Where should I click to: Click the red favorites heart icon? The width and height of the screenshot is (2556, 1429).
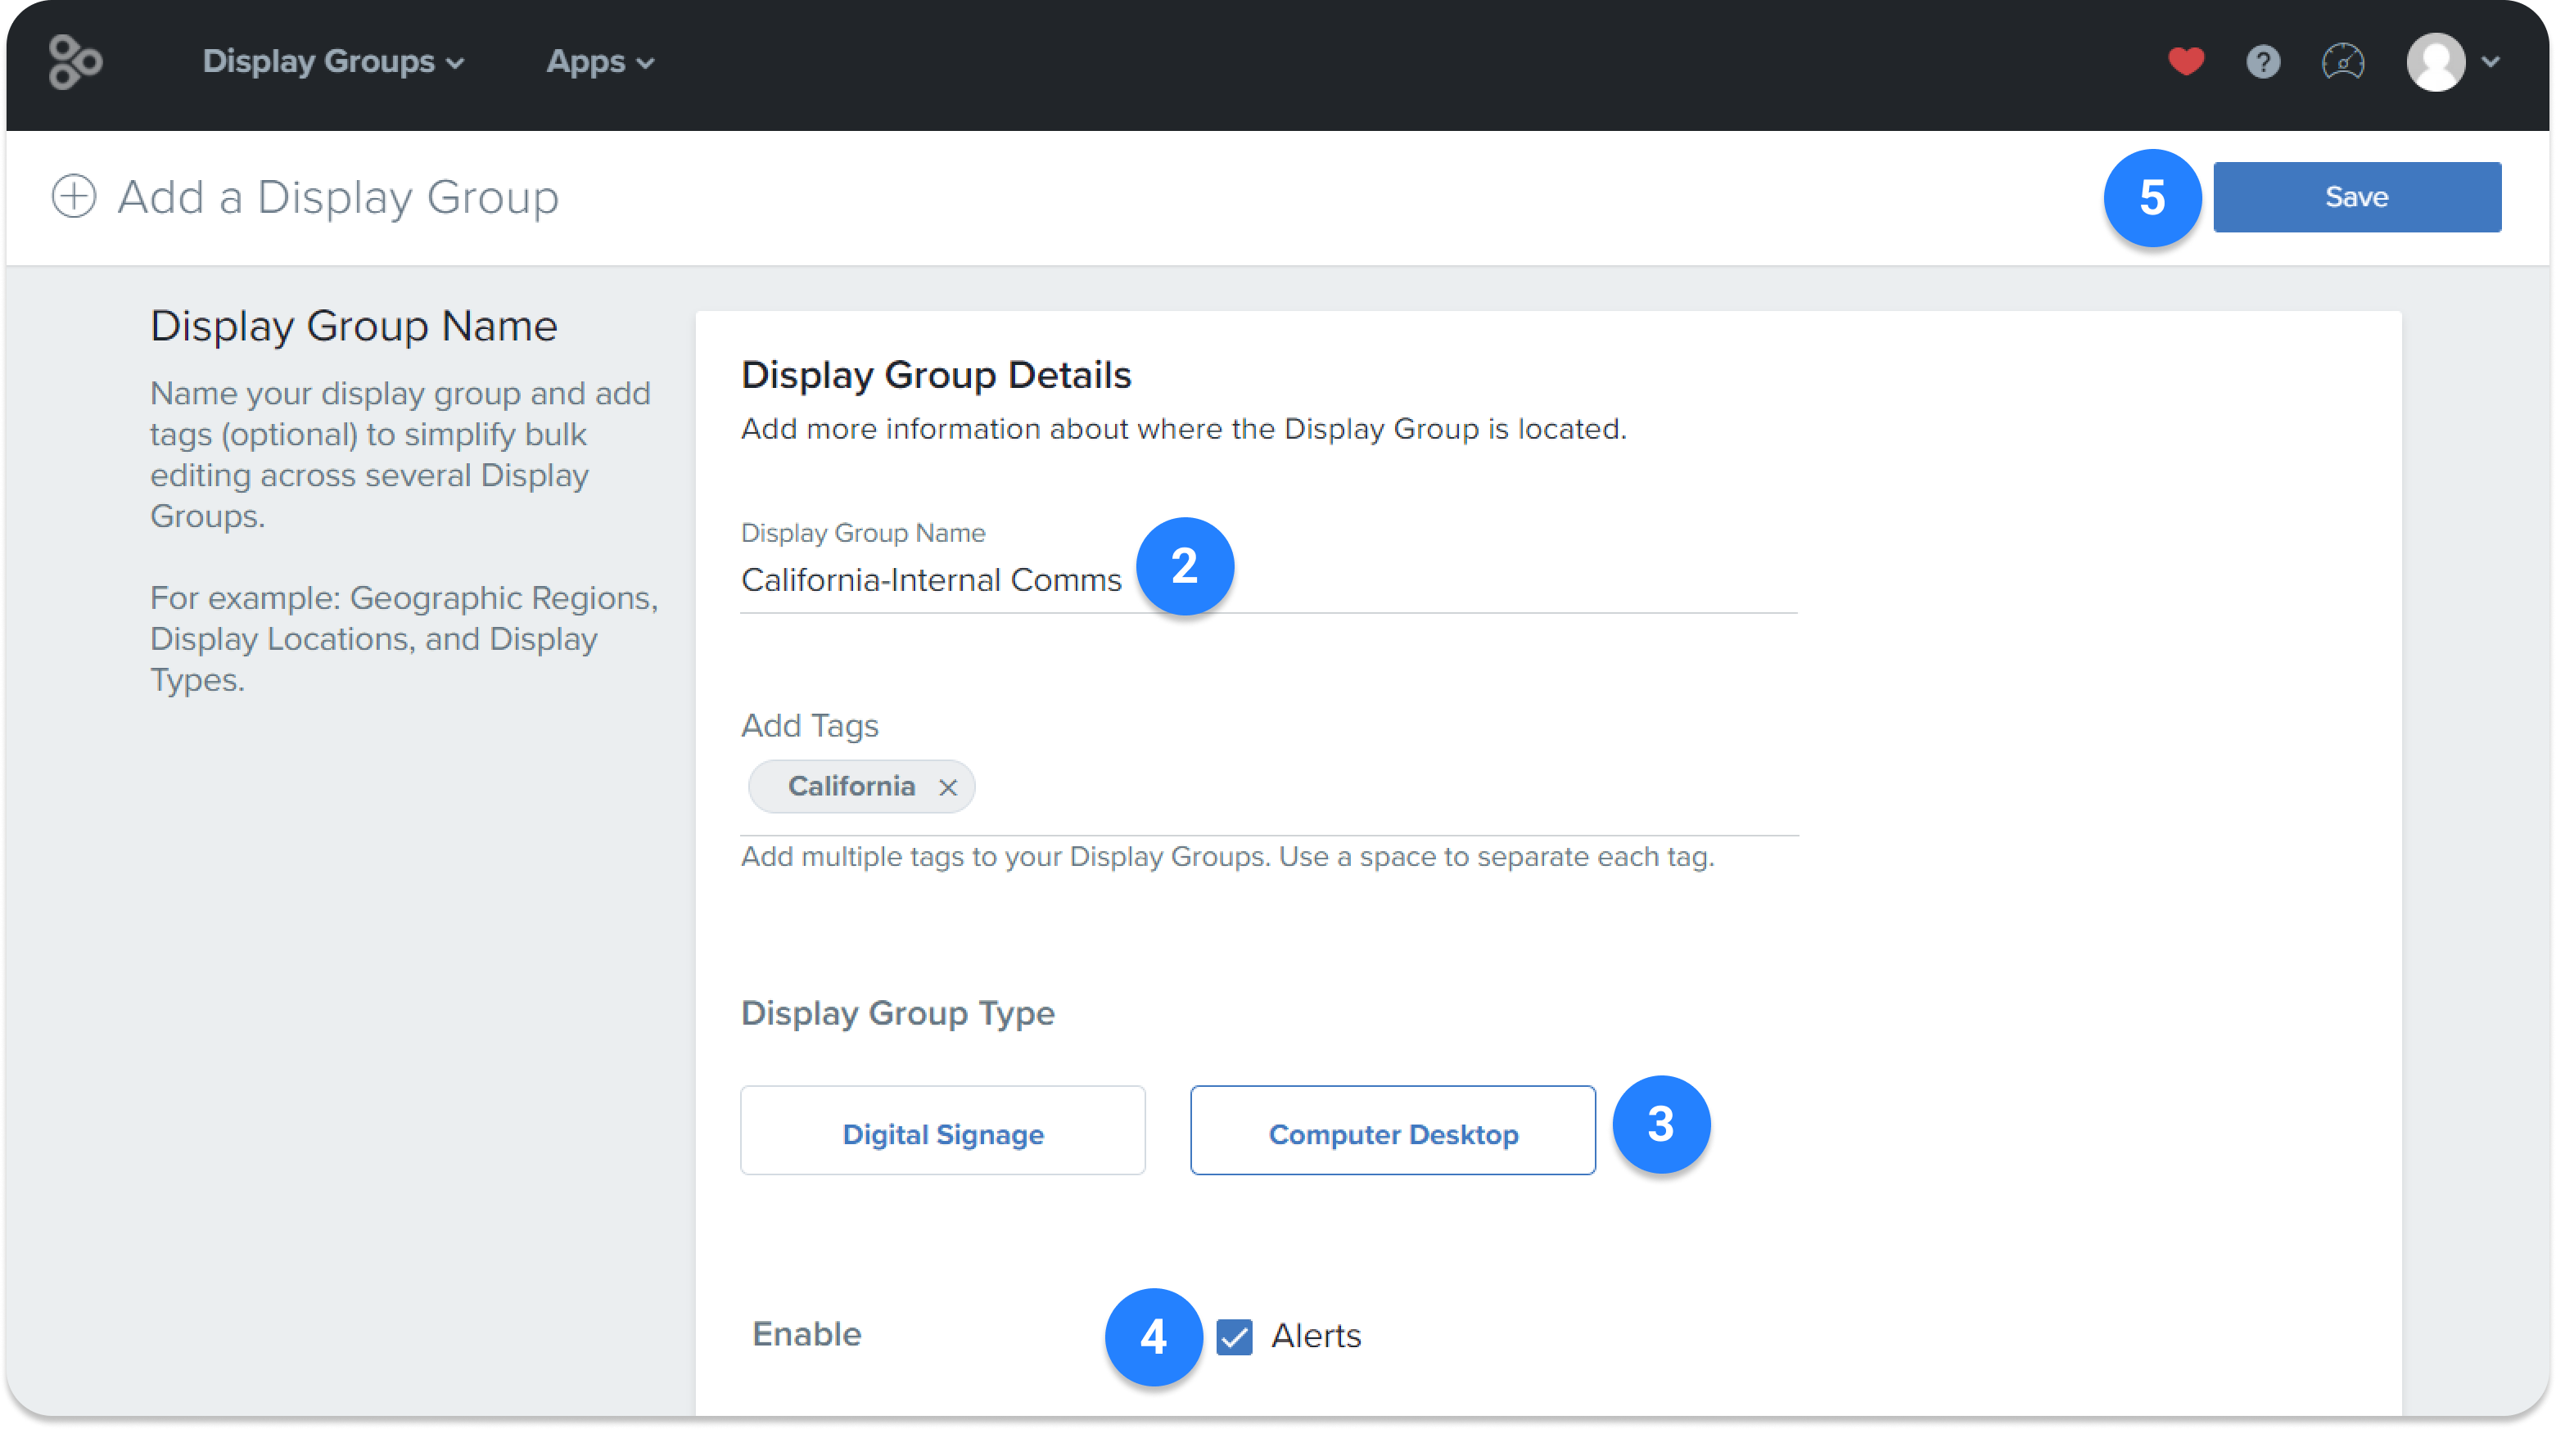click(x=2187, y=61)
